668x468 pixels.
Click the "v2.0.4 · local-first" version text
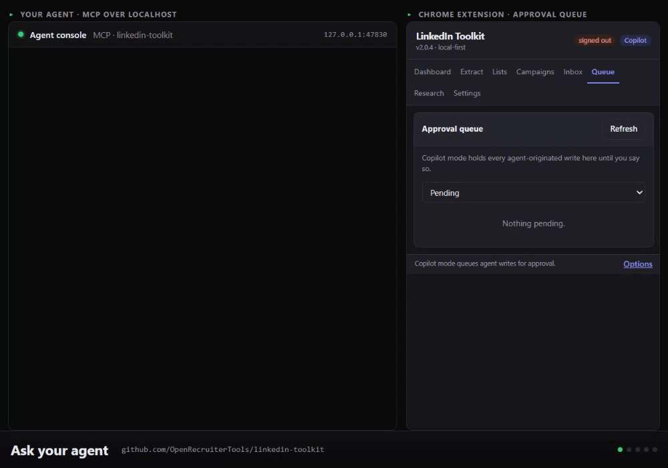[440, 47]
